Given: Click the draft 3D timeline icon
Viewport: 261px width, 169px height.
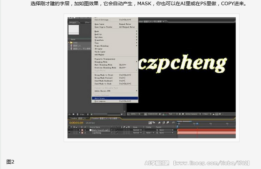Looking at the screenshot, I should coord(154,123).
